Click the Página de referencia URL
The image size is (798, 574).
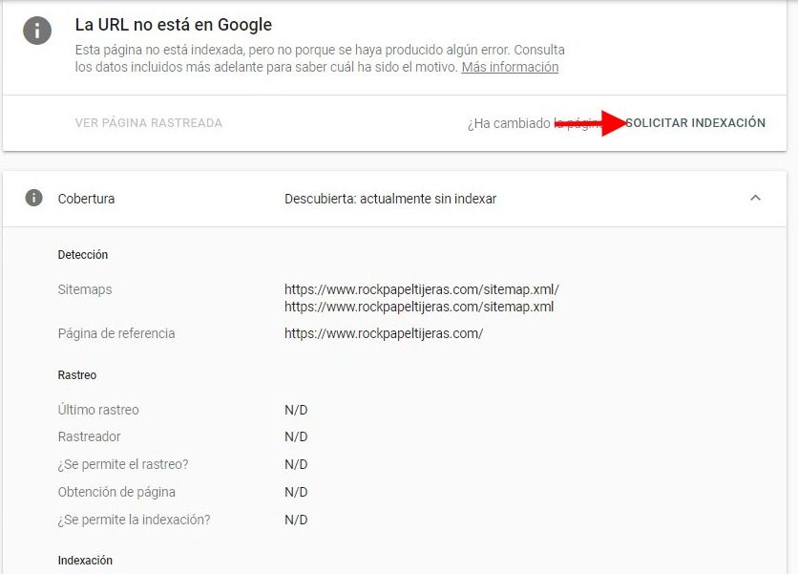384,333
